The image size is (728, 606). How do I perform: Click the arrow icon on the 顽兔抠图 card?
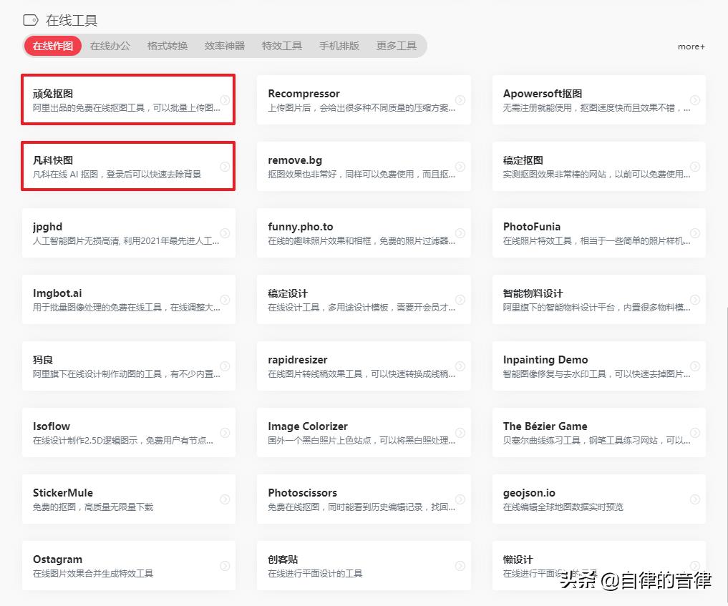tap(227, 99)
